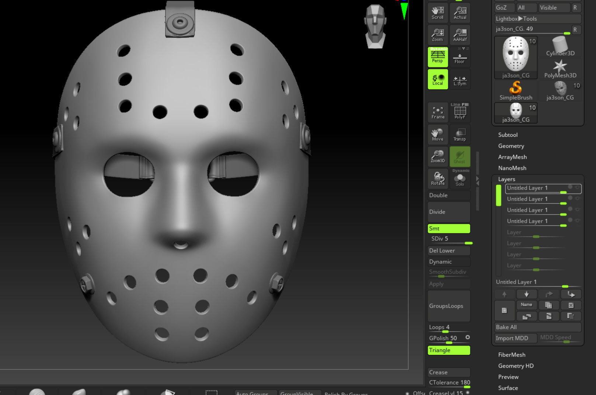Click the Name layer button
Screen dimensions: 596x395
(526, 305)
